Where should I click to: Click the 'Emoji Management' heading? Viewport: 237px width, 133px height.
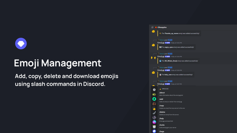coord(58,63)
